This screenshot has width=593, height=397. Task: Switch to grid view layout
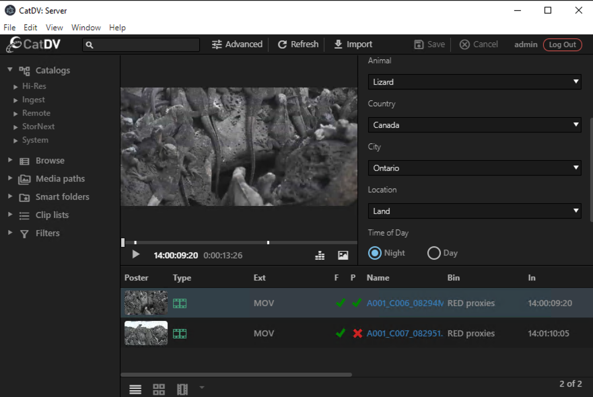(x=159, y=389)
